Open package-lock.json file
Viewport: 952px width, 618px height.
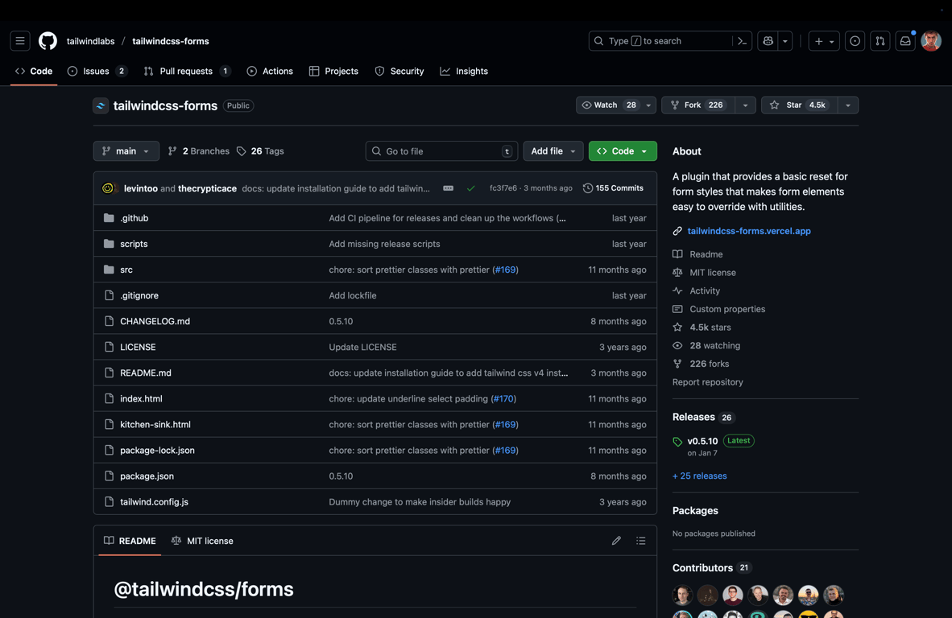coord(157,450)
